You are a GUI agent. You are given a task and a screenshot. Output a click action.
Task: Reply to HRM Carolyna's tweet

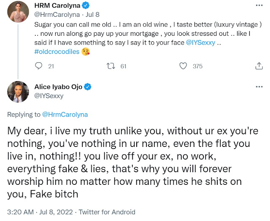[39, 66]
